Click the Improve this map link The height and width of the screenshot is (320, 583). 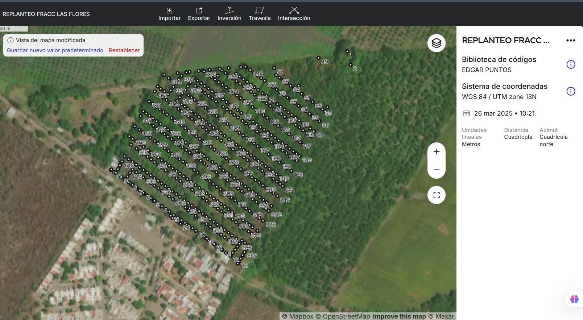tap(399, 316)
